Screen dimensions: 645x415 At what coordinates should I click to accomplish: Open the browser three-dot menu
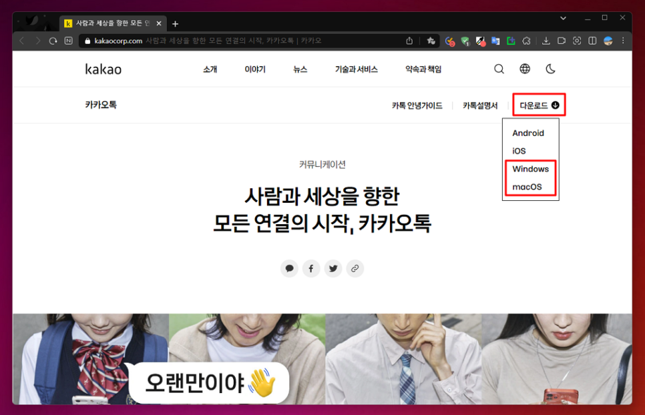coord(623,41)
